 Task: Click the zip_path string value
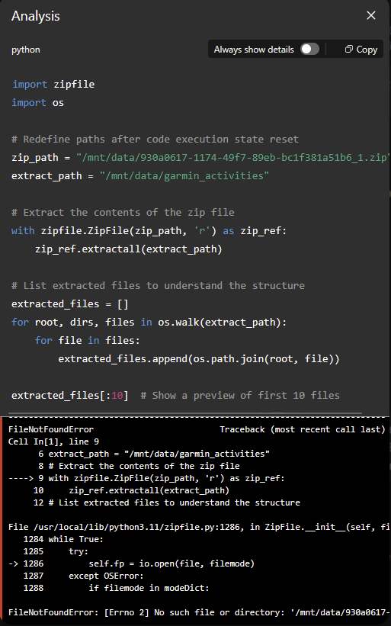[x=233, y=157]
